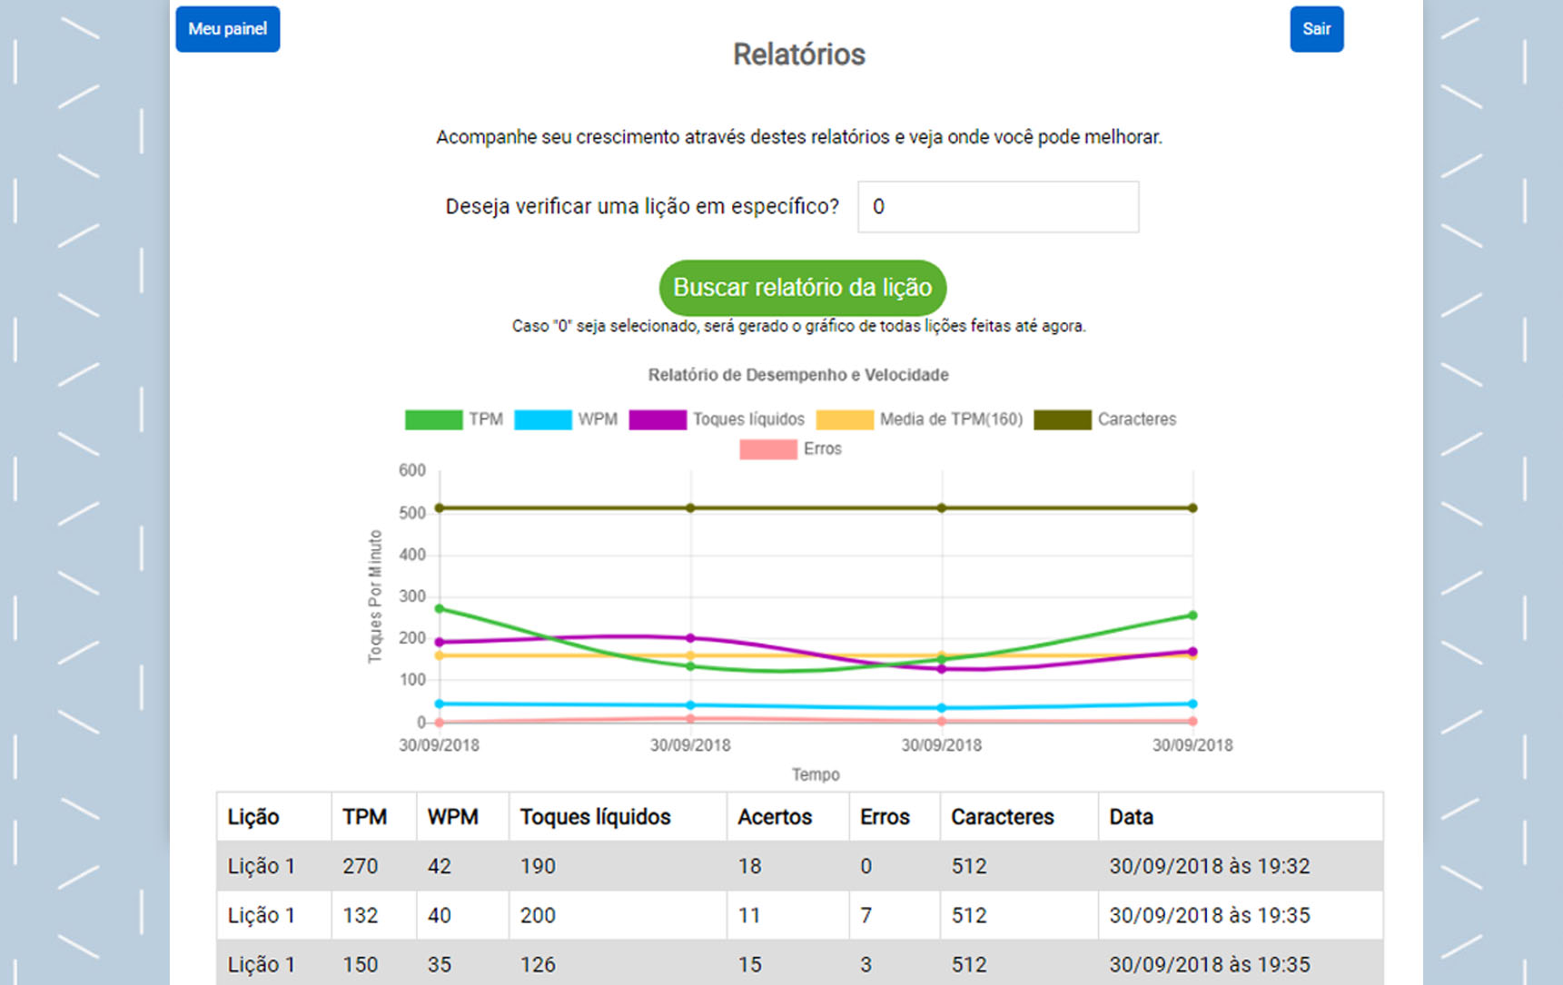The width and height of the screenshot is (1563, 985).
Task: Focus the lesson number input field
Action: pyautogui.click(x=997, y=207)
